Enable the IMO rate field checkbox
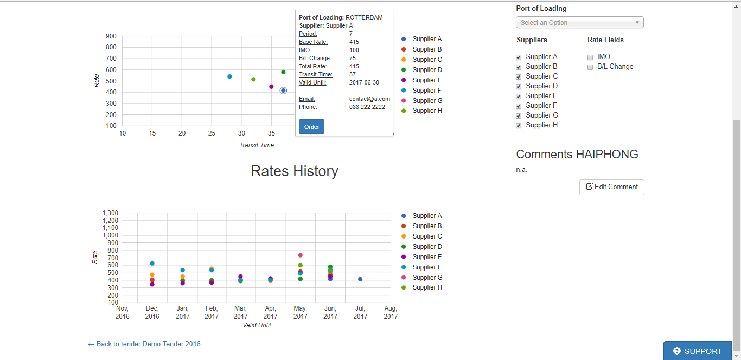This screenshot has width=741, height=360. pyautogui.click(x=590, y=57)
